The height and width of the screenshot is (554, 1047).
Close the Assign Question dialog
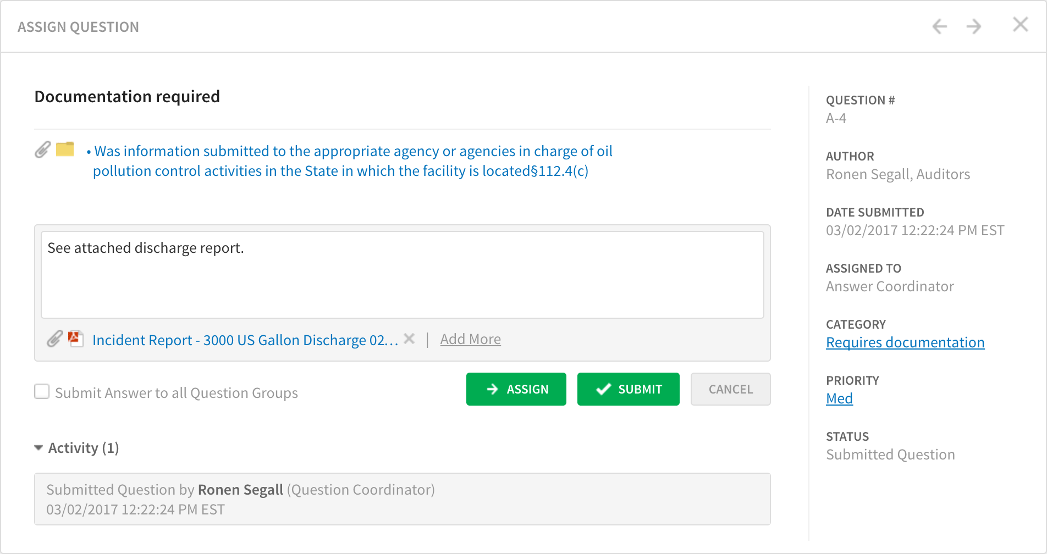1021,24
